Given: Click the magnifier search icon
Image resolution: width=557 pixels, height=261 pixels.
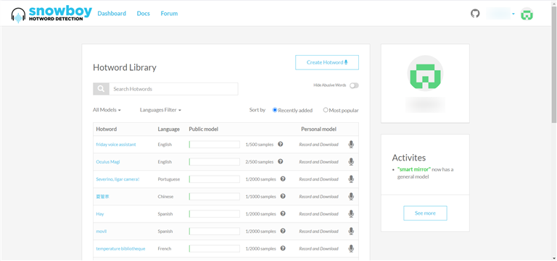Looking at the screenshot, I should pyautogui.click(x=102, y=89).
